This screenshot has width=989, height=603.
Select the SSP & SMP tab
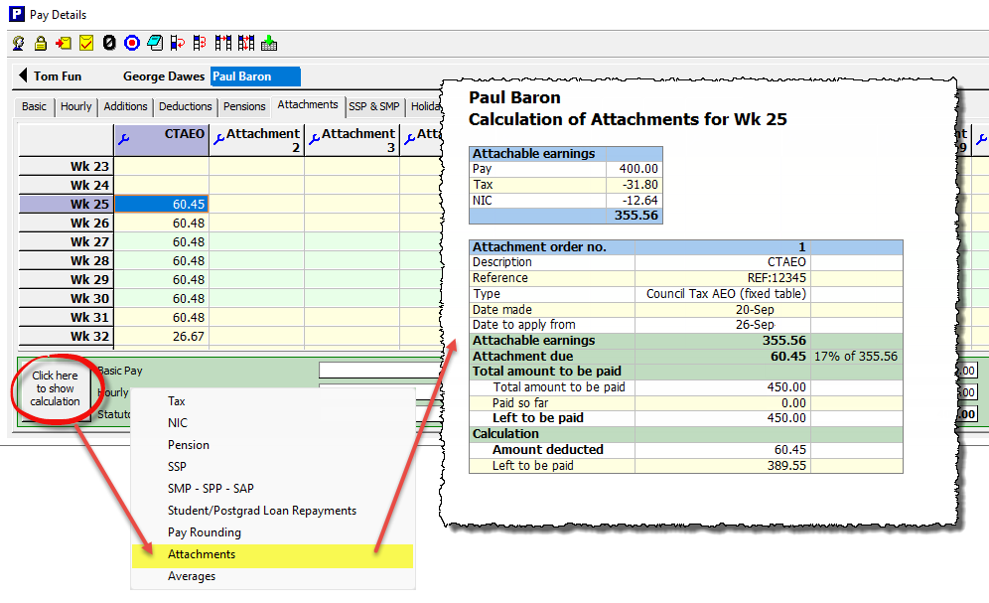pos(374,106)
